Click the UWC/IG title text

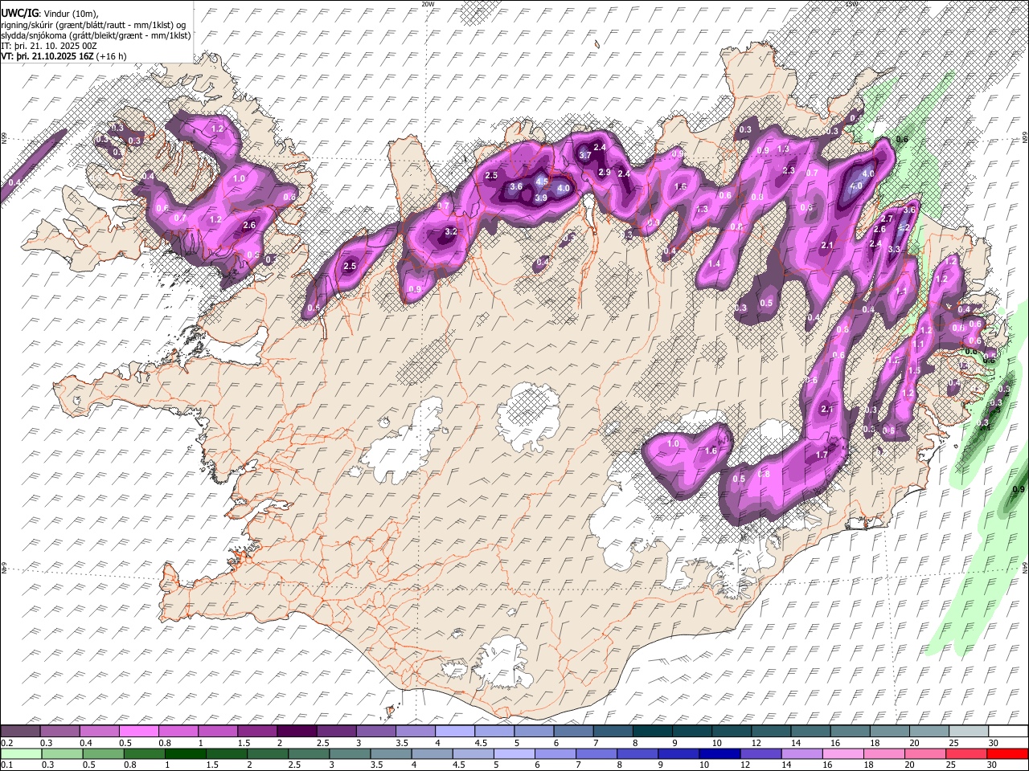(x=19, y=14)
